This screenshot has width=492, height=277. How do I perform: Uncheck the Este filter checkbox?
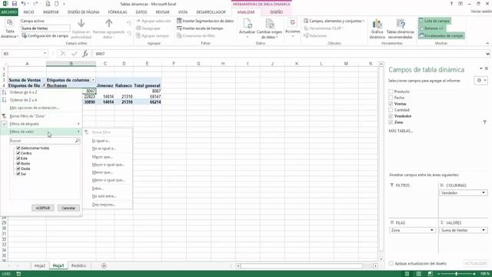[x=18, y=159]
